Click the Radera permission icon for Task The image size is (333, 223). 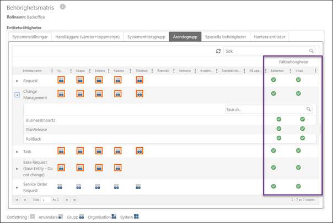(118, 150)
